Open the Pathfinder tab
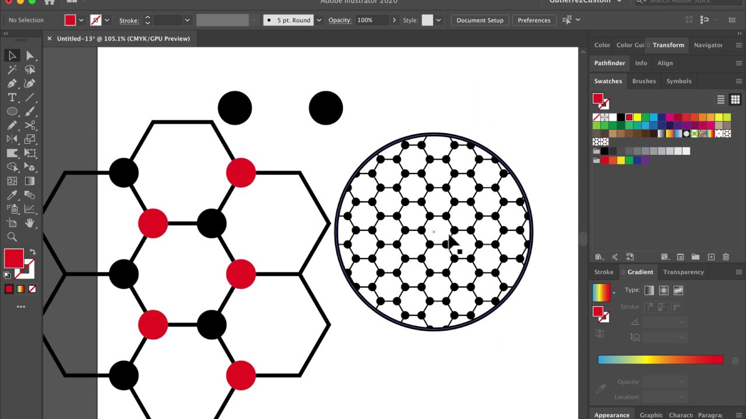The image size is (746, 419). coord(610,63)
